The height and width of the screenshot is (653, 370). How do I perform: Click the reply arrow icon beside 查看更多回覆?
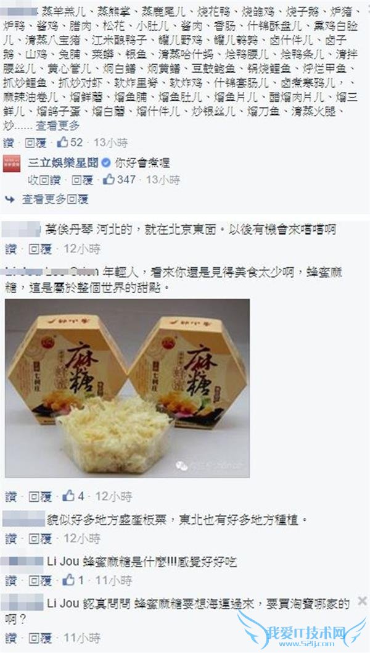[10, 199]
